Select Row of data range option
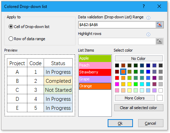The image size is (170, 133). pyautogui.click(x=27, y=39)
